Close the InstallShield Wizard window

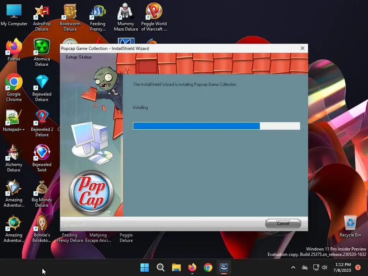pos(303,48)
